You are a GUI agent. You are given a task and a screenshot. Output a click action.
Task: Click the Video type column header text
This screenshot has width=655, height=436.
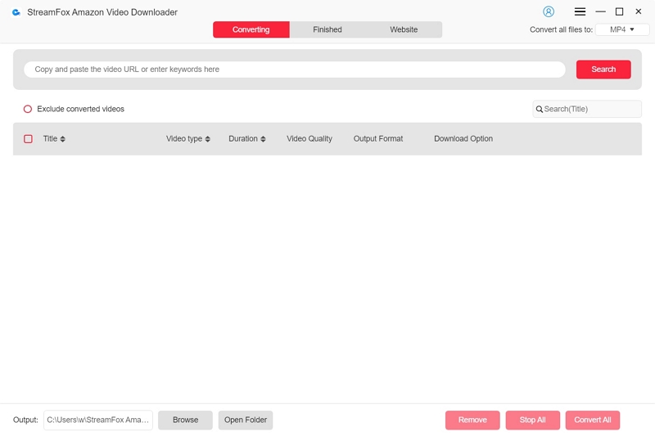click(x=184, y=139)
